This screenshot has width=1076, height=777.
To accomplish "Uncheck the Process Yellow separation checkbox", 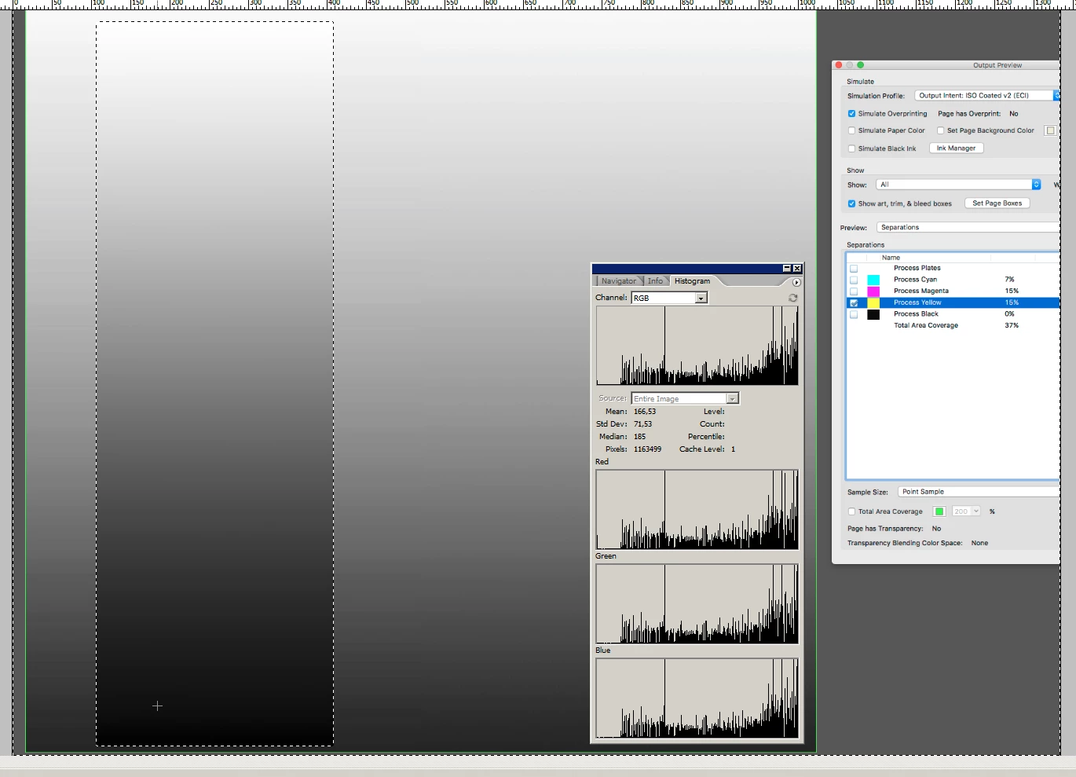I will click(x=854, y=303).
